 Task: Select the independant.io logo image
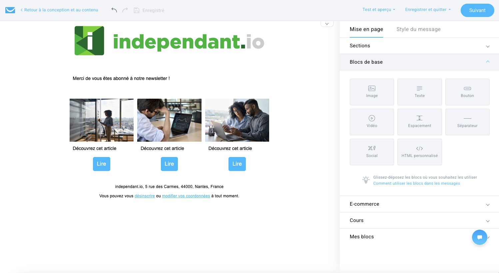click(x=169, y=41)
